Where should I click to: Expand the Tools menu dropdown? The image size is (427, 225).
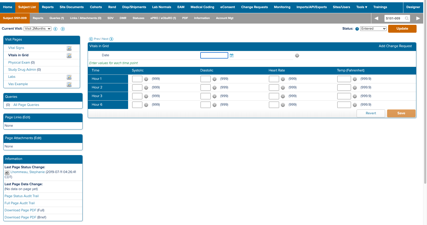(361, 7)
